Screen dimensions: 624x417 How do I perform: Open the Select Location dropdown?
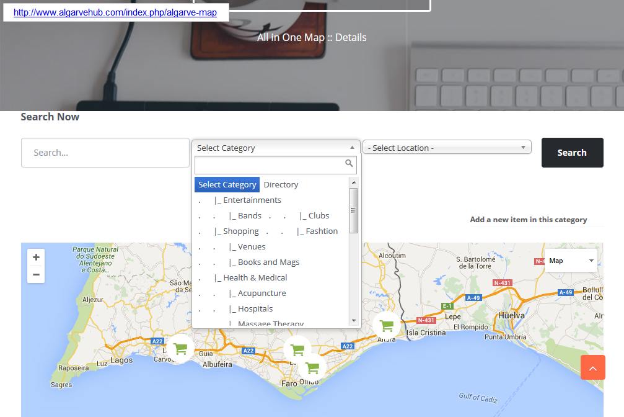(446, 148)
